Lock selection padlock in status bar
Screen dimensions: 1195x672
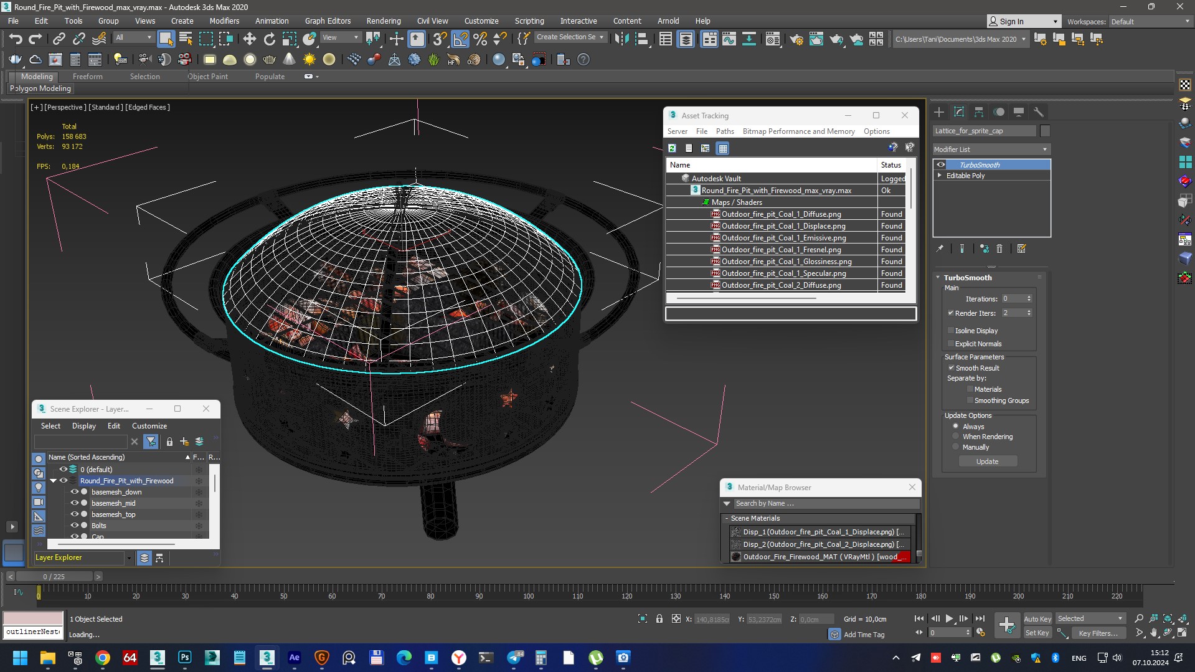(x=659, y=618)
